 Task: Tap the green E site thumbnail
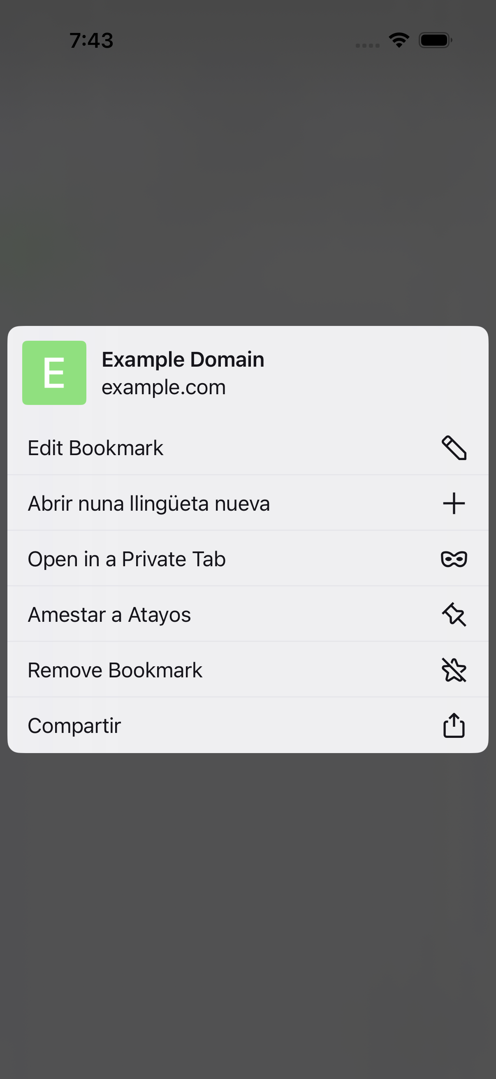[x=54, y=373]
